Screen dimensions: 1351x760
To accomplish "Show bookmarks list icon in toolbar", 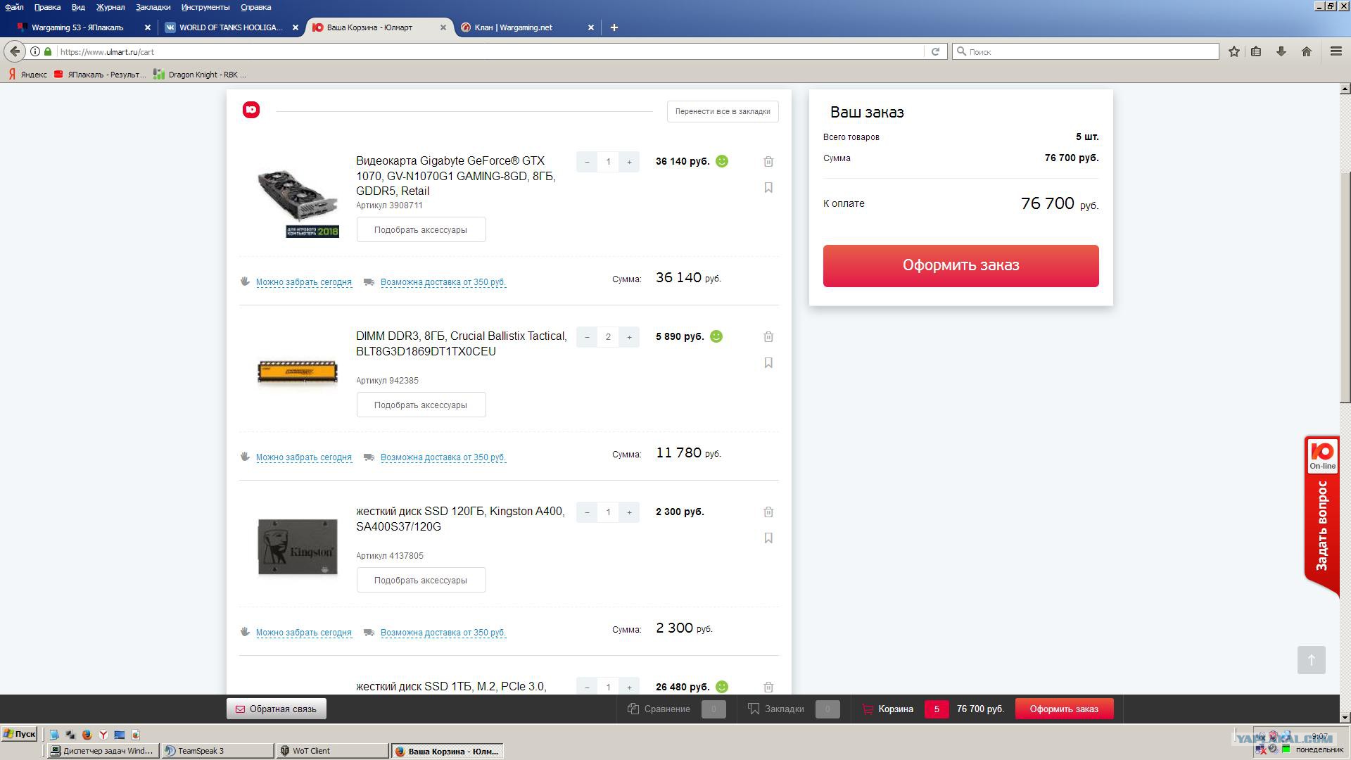I will [x=1256, y=51].
